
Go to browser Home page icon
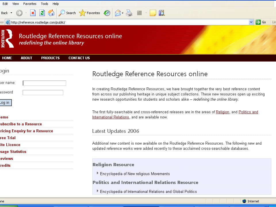51,13
